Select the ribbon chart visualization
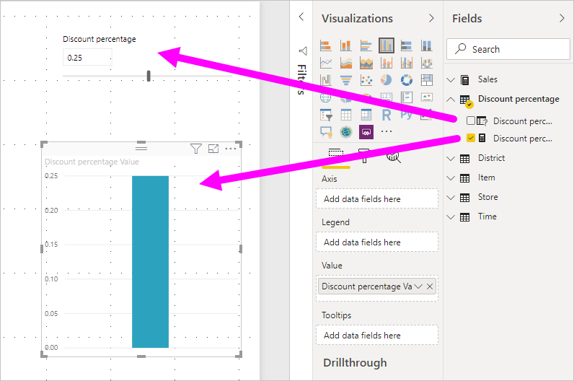 pyautogui.click(x=426, y=63)
